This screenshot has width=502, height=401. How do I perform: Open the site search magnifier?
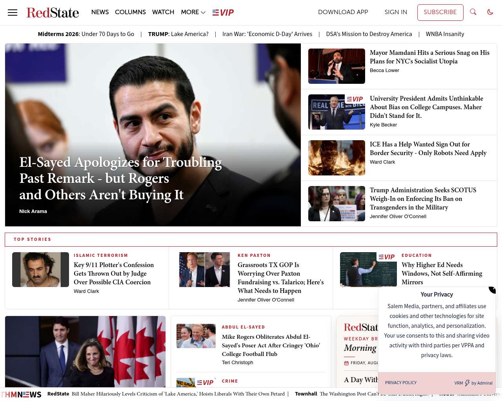pyautogui.click(x=473, y=12)
